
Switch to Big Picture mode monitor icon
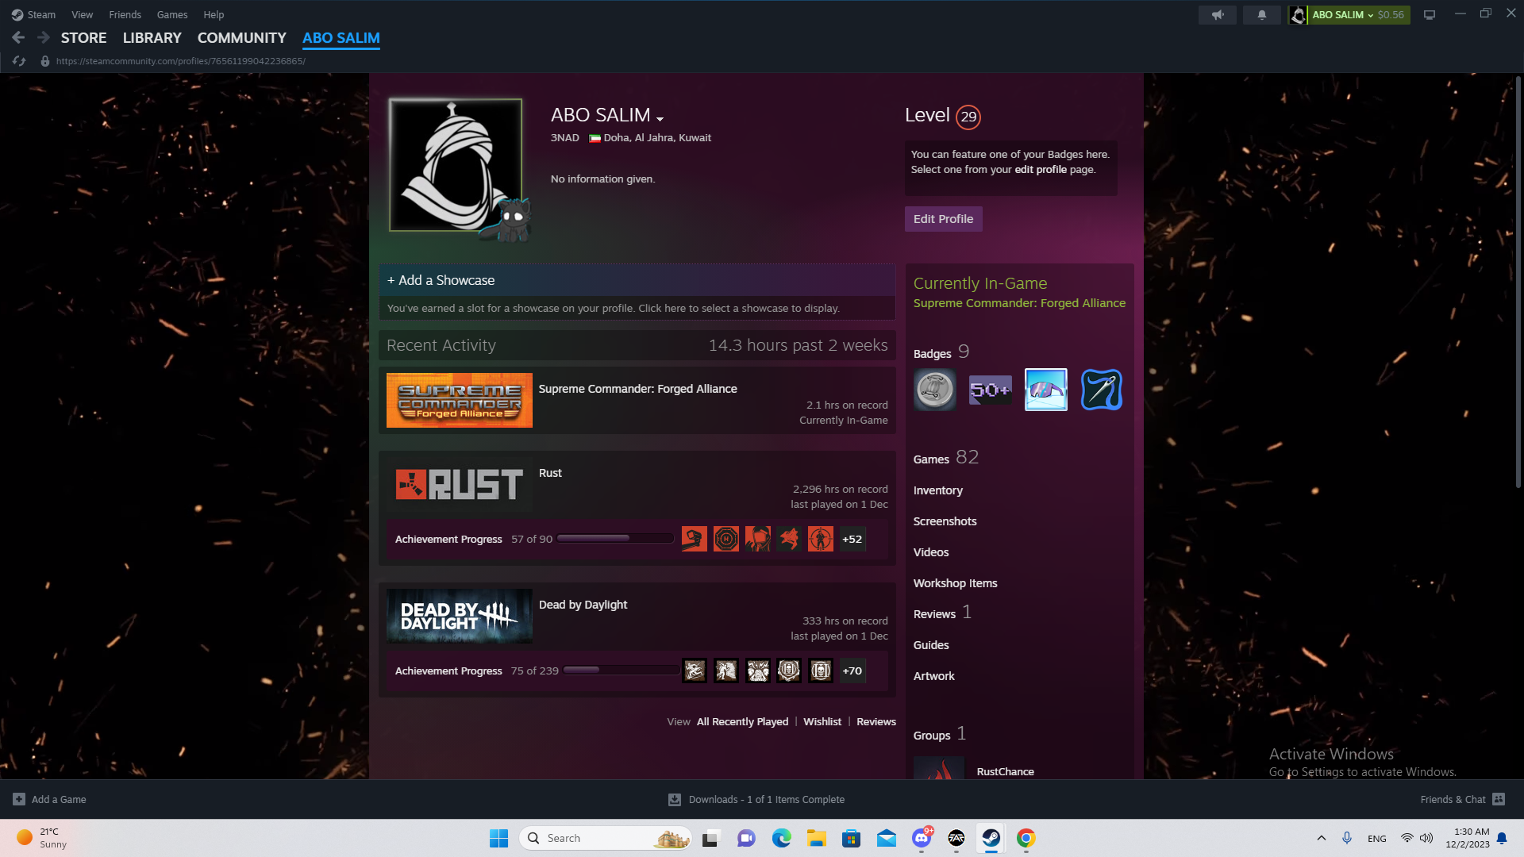point(1430,14)
